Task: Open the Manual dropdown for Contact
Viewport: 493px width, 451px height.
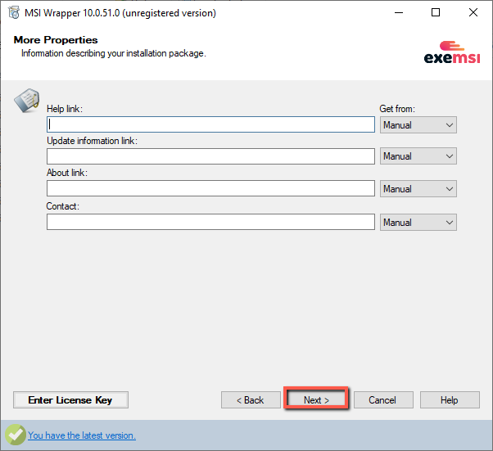Action: tap(418, 223)
